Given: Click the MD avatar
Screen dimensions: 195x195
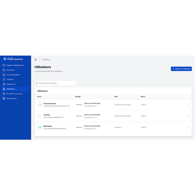Looking at the screenshot, I should pyautogui.click(x=40, y=127).
